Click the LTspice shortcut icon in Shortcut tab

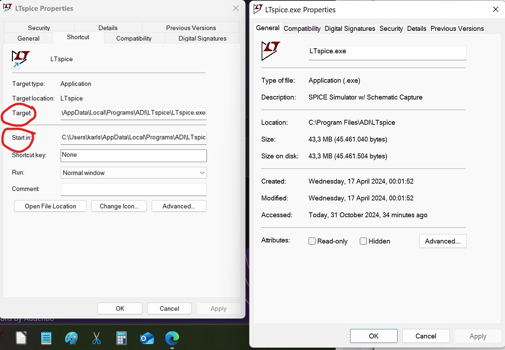[21, 59]
